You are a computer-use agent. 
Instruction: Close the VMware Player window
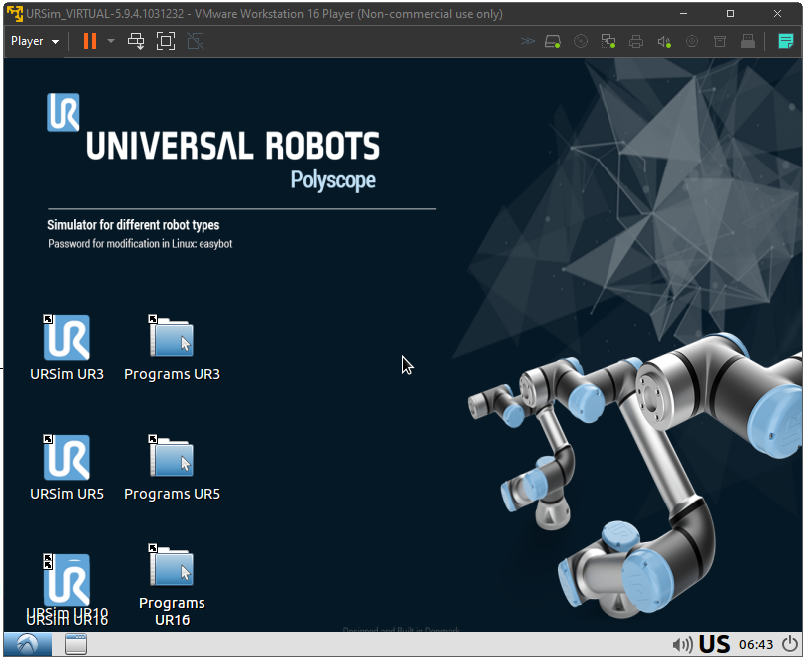click(777, 13)
